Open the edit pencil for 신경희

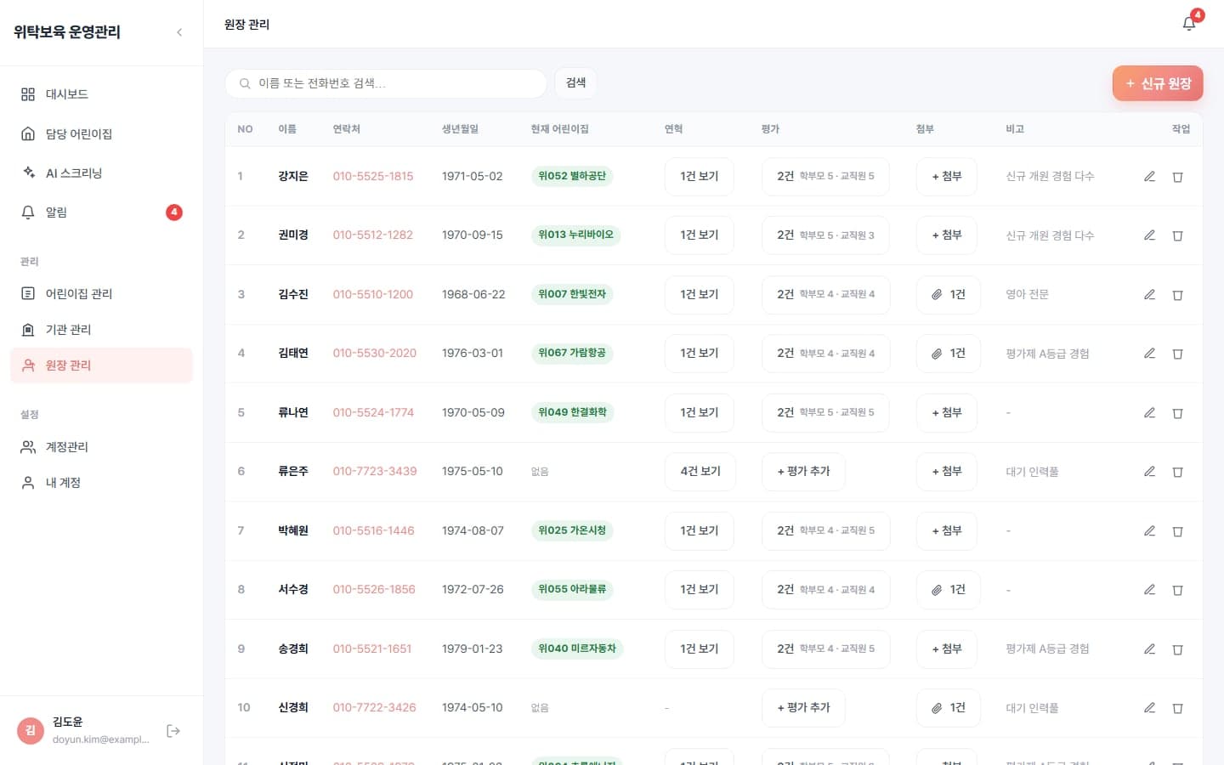1149,708
